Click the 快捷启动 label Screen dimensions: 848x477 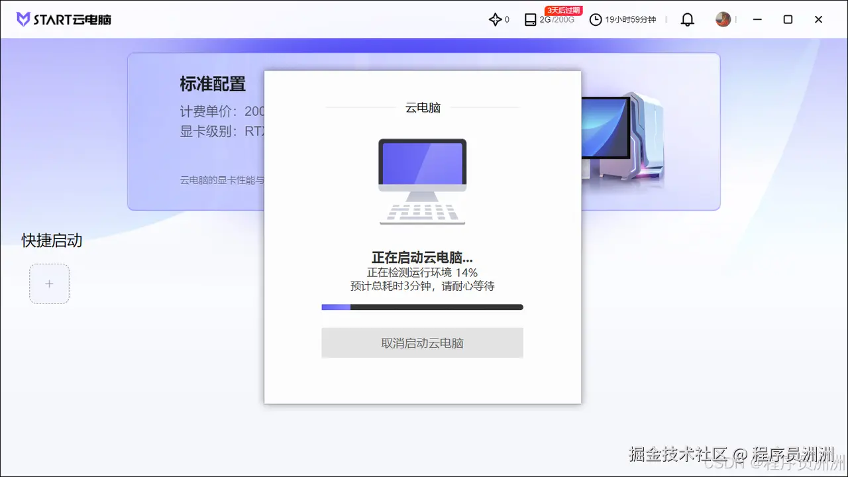[52, 240]
